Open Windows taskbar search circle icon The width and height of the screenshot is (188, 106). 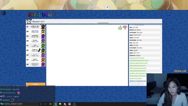(x=41, y=104)
